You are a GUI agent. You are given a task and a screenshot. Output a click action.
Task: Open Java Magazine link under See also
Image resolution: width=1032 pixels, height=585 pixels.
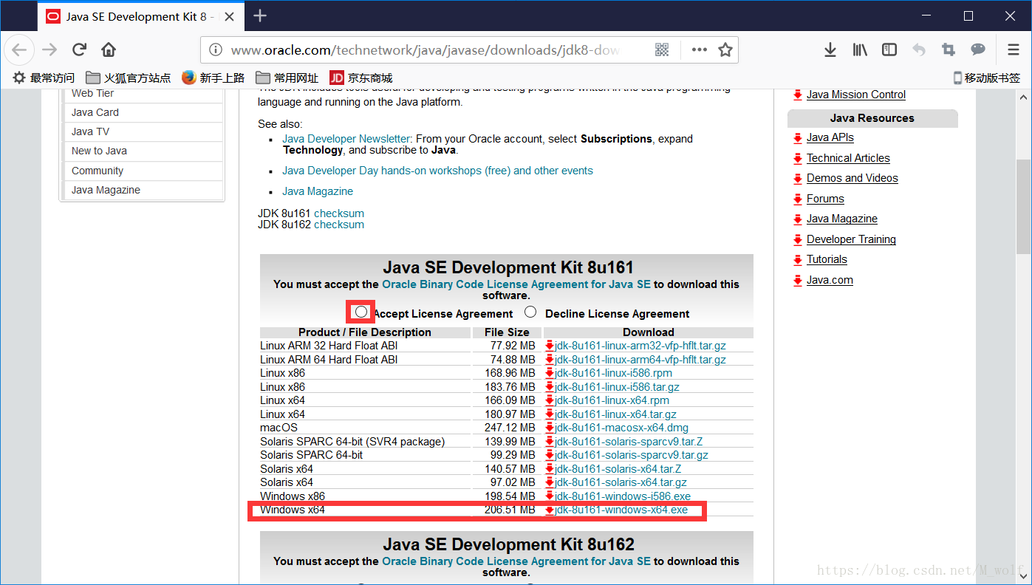(318, 191)
